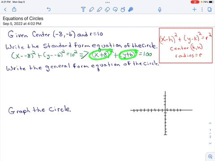This screenshot has width=215, height=161.
Task: Go back with the left chevron
Action: (x=5, y=9)
